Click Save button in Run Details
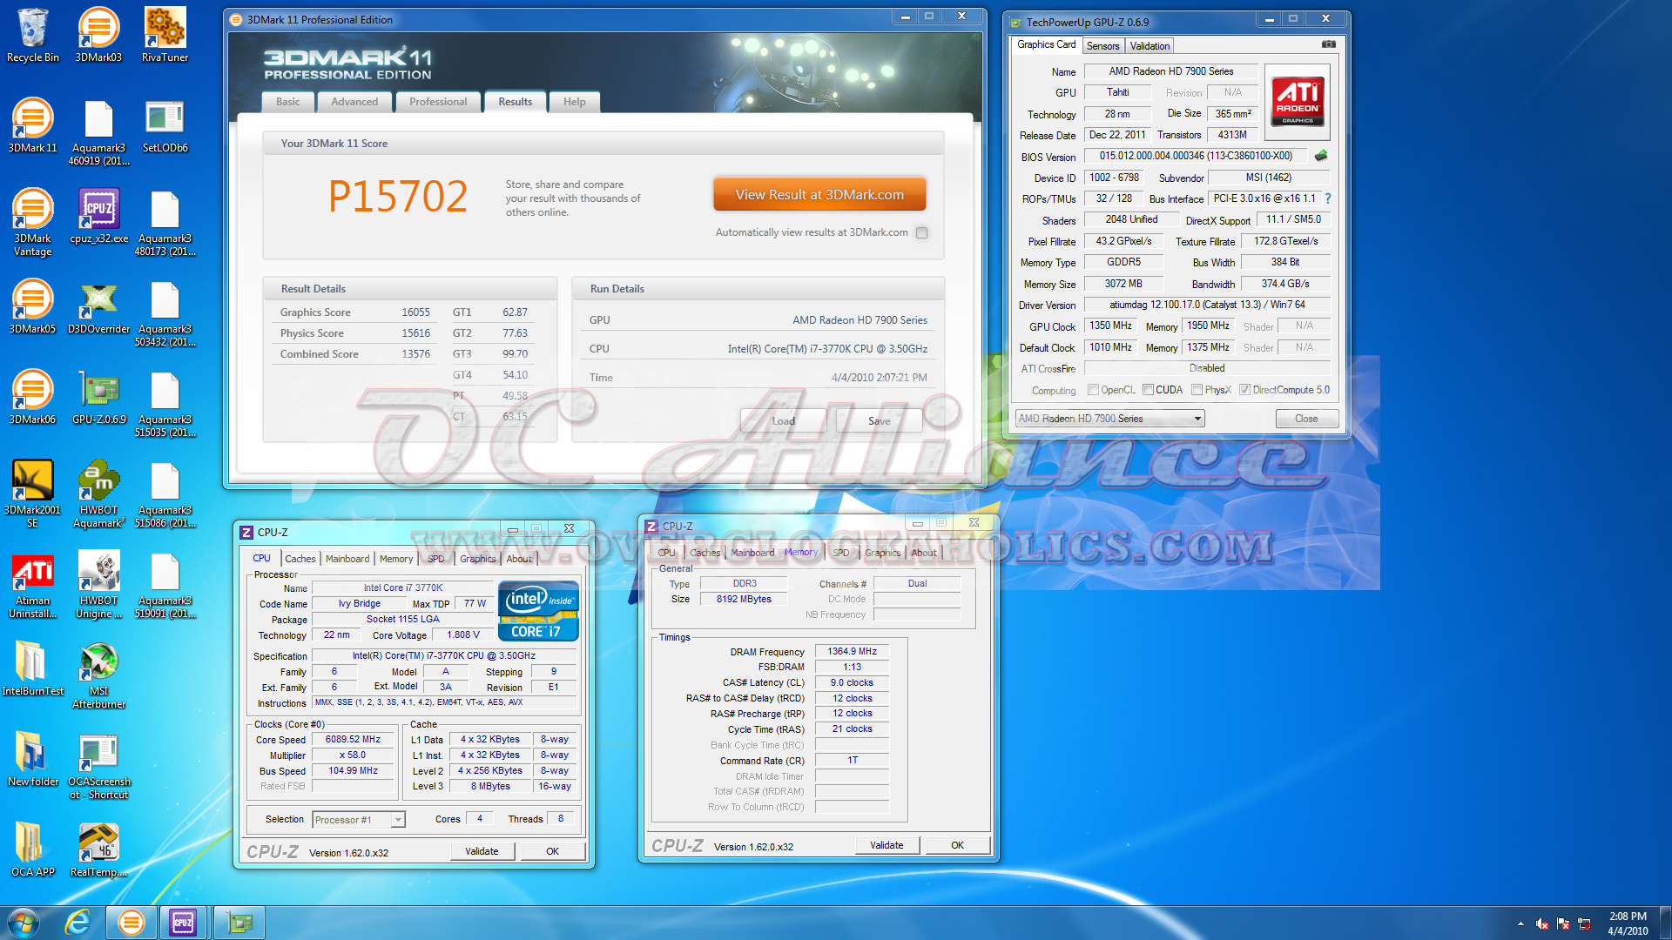Image resolution: width=1672 pixels, height=940 pixels. 879,420
